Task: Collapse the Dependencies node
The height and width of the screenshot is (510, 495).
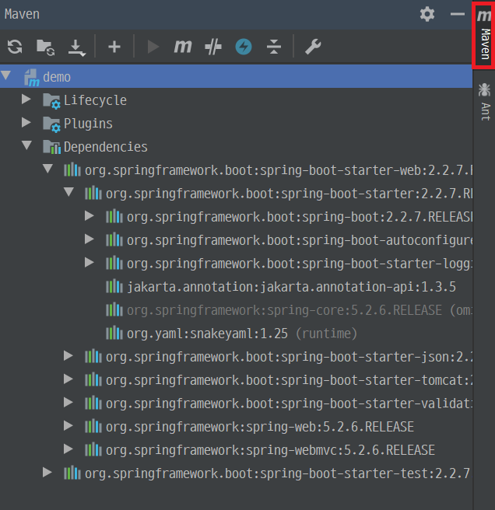Action: point(27,145)
